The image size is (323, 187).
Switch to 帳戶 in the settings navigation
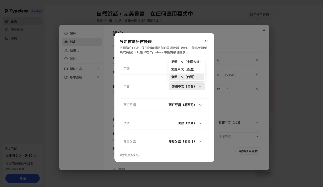point(73,33)
